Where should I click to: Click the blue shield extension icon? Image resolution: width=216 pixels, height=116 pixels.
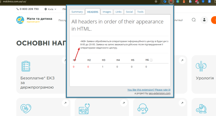click(x=203, y=2)
